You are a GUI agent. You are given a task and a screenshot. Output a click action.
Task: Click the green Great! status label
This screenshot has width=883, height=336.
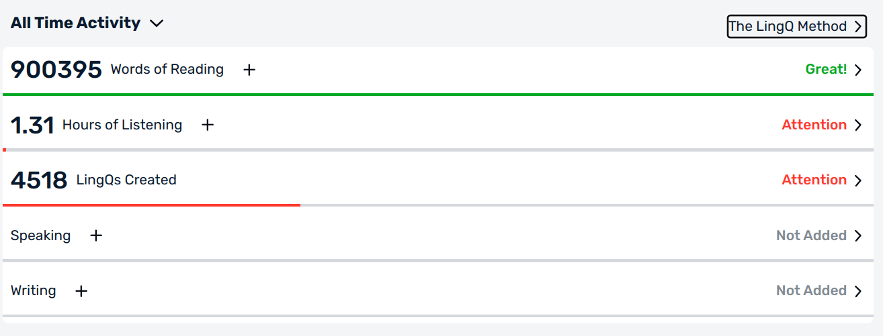click(826, 69)
